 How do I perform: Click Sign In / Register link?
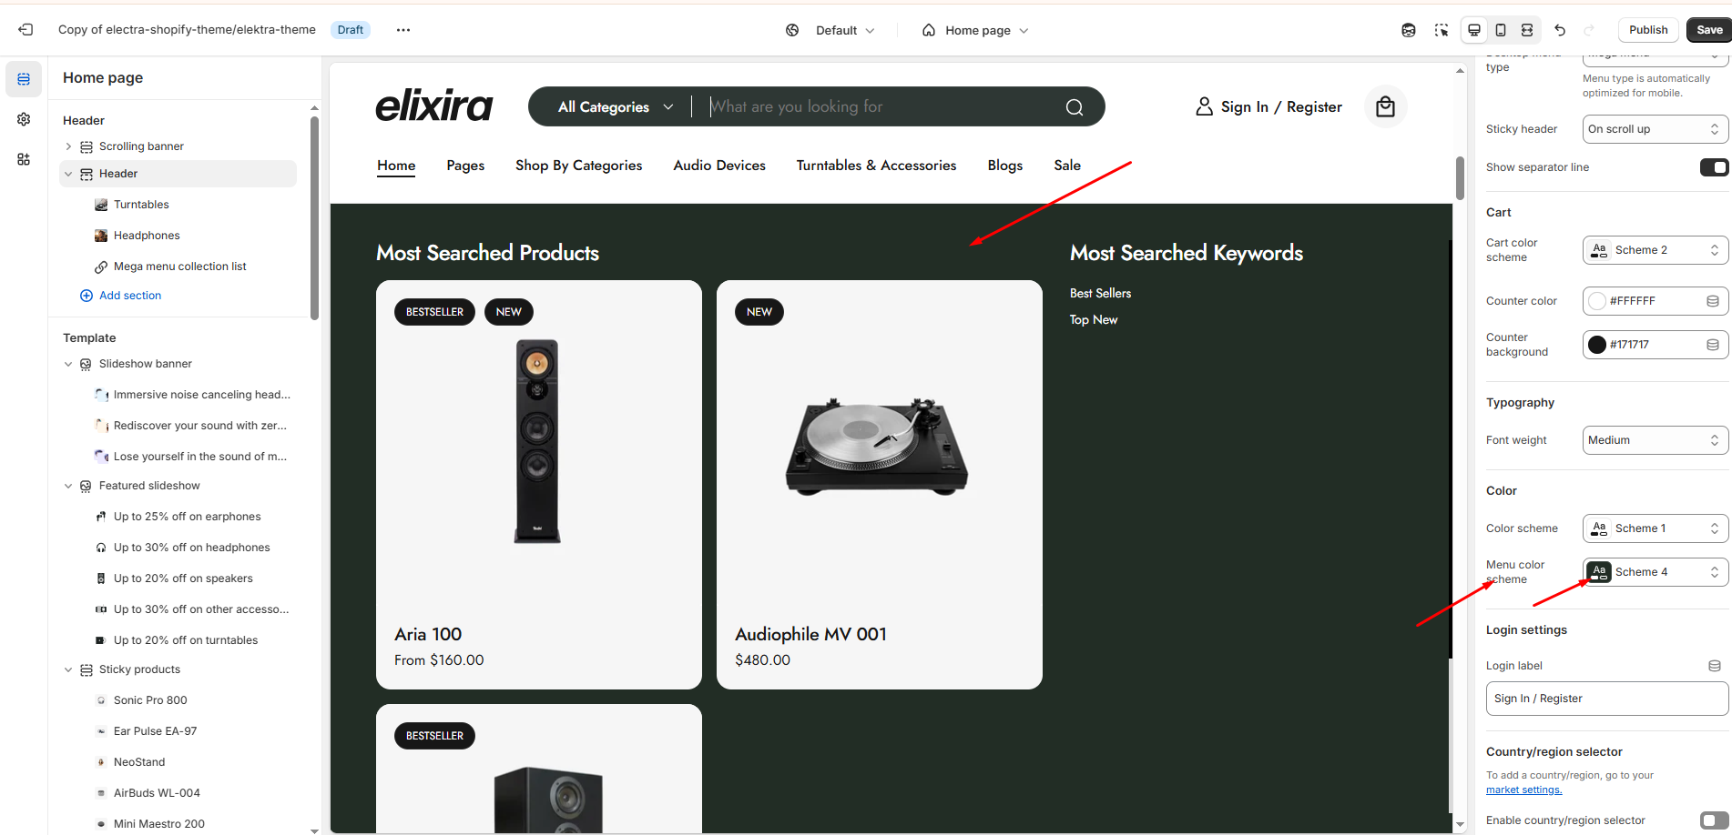click(x=1281, y=107)
